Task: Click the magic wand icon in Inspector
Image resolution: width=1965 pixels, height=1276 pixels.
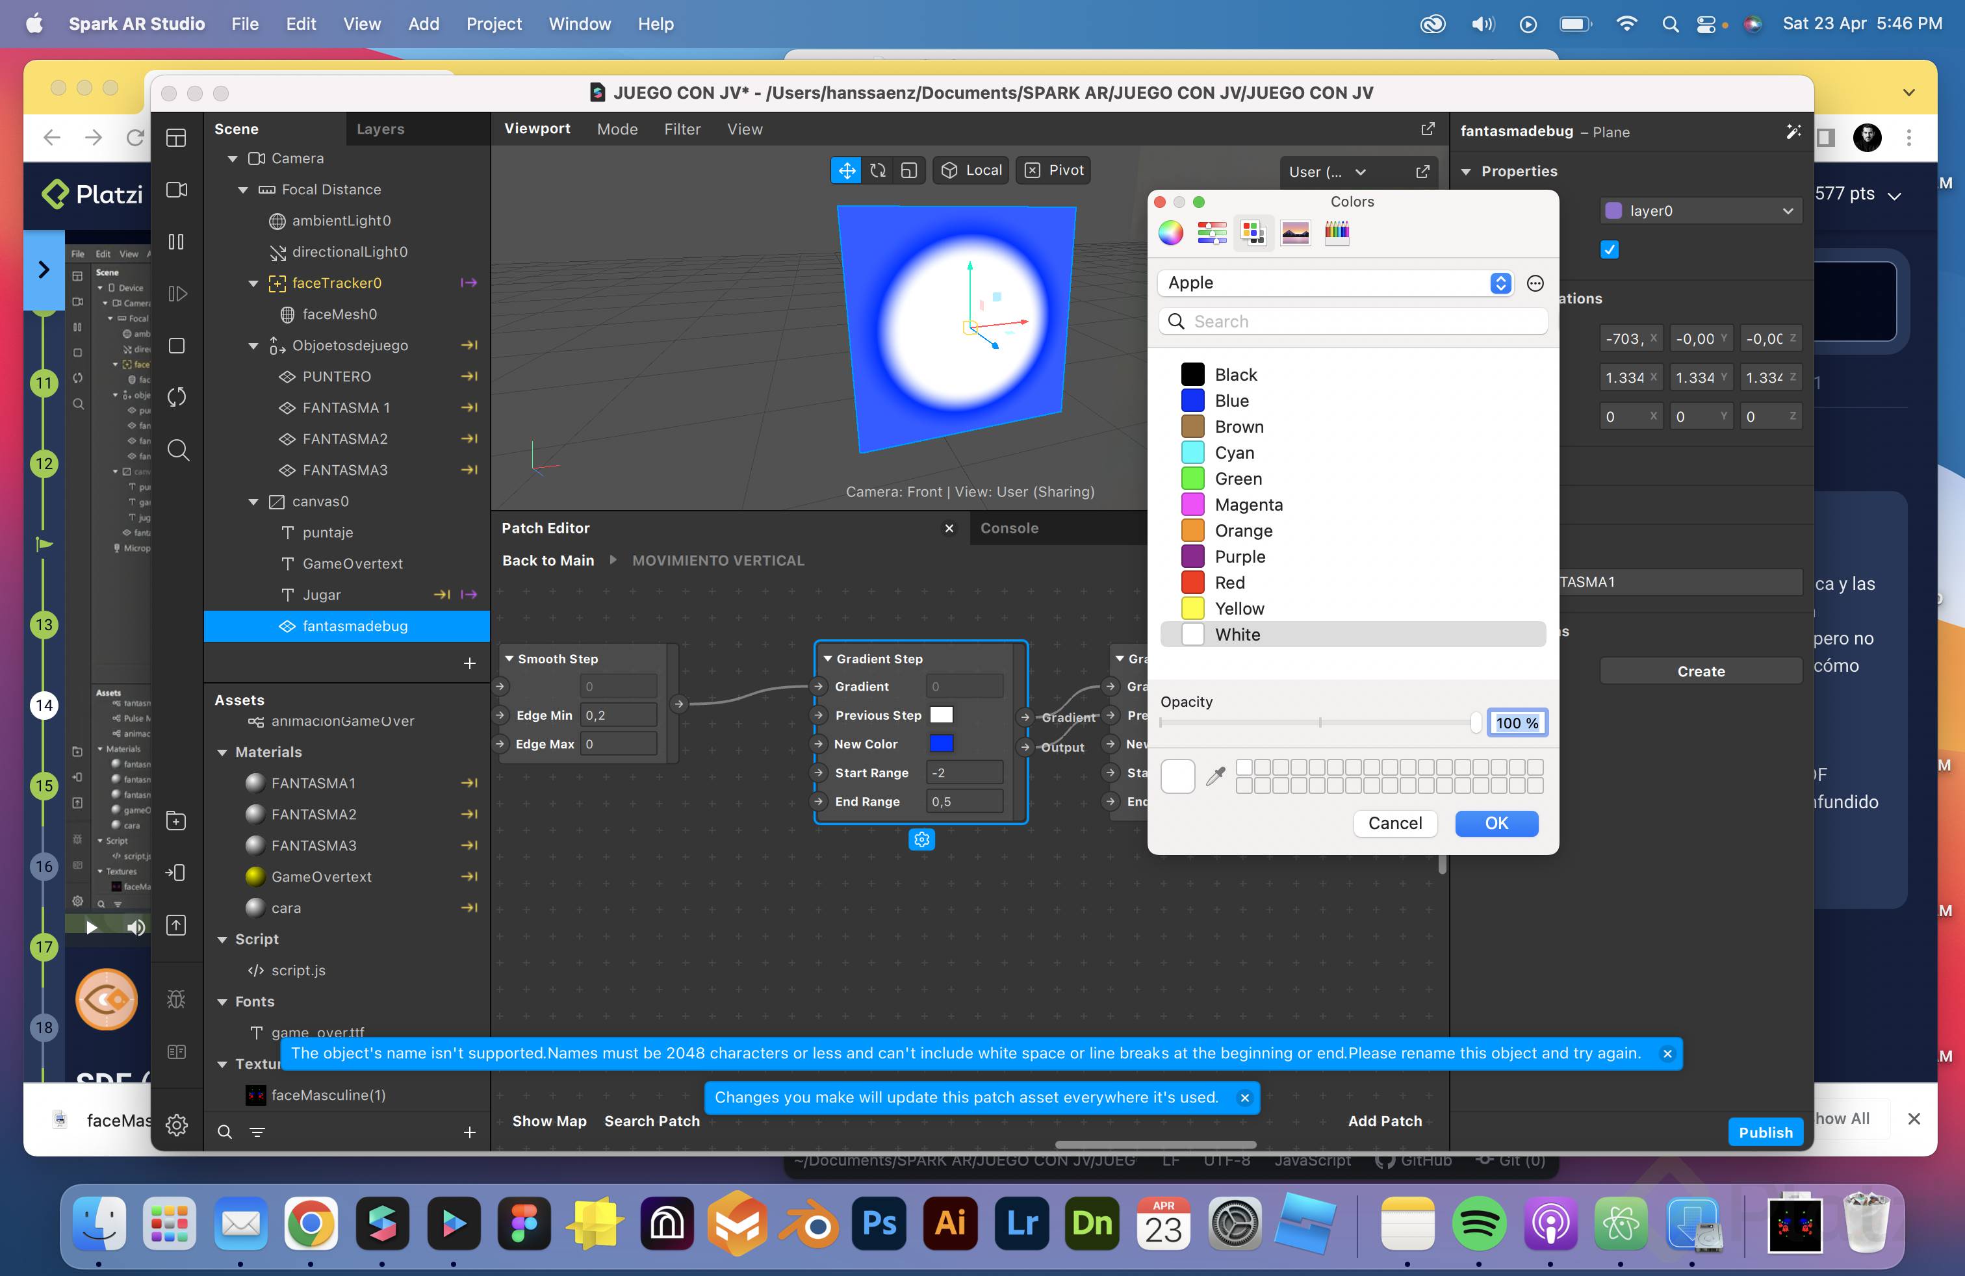Action: pos(1793,131)
